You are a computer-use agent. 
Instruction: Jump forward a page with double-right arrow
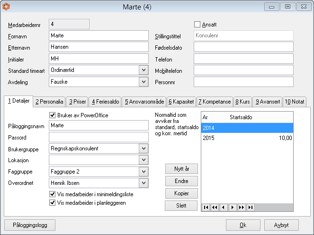[x=242, y=208]
